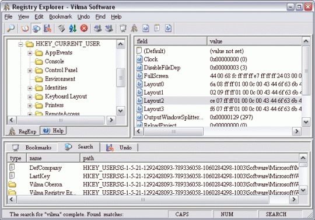
Task: Click the HKEY_CURRENT_USER folder icon
Action: pos(30,44)
